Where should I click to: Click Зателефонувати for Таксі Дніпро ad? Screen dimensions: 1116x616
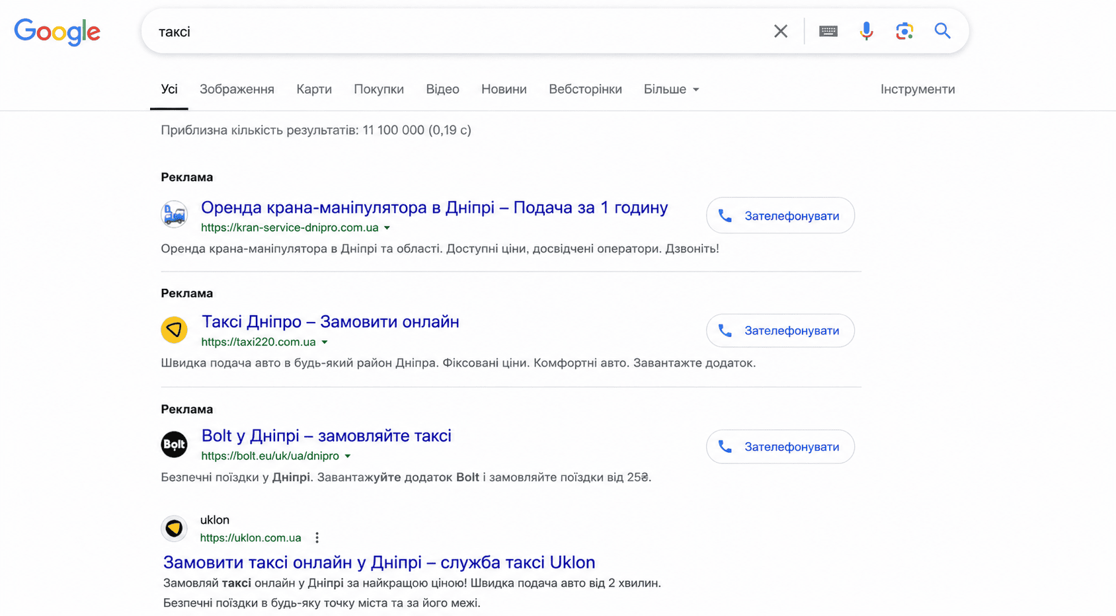(780, 330)
